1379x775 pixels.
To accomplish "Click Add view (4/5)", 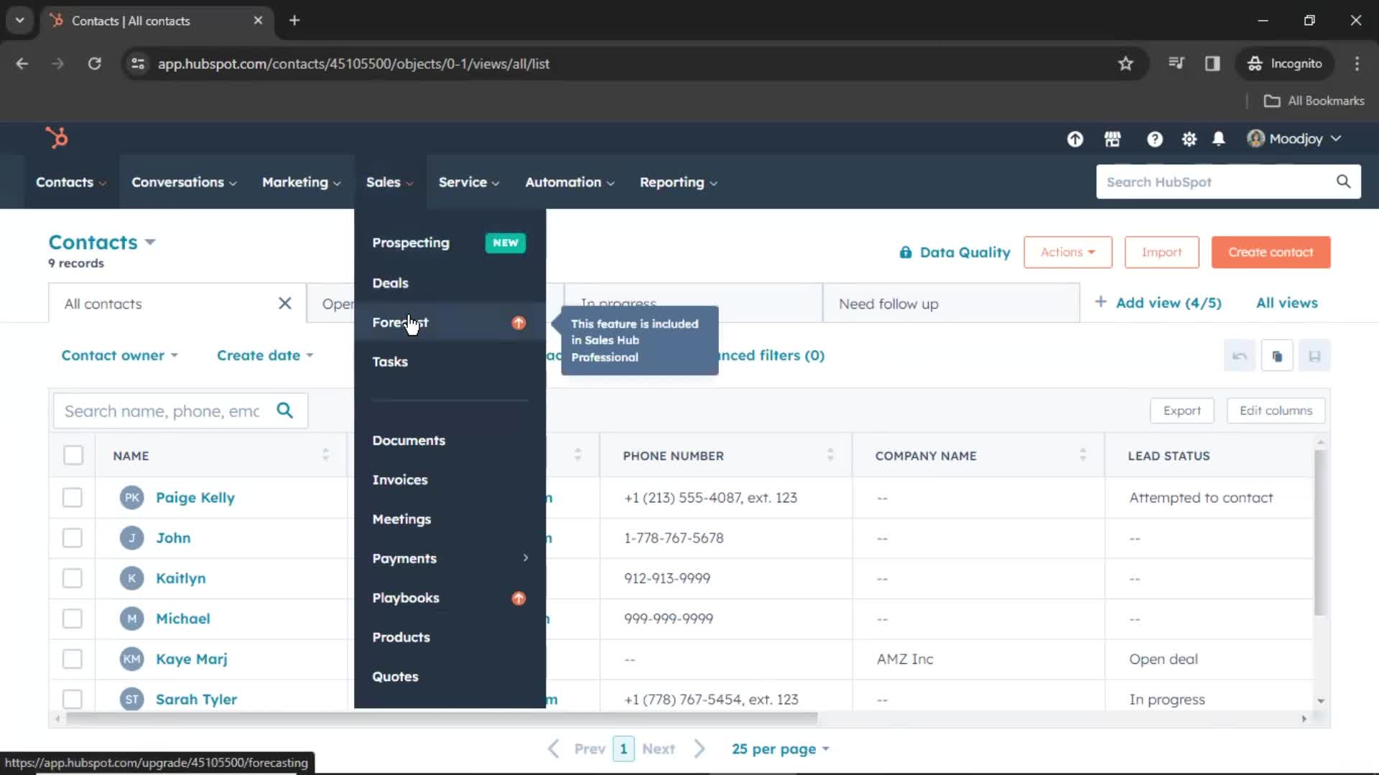I will (x=1158, y=303).
